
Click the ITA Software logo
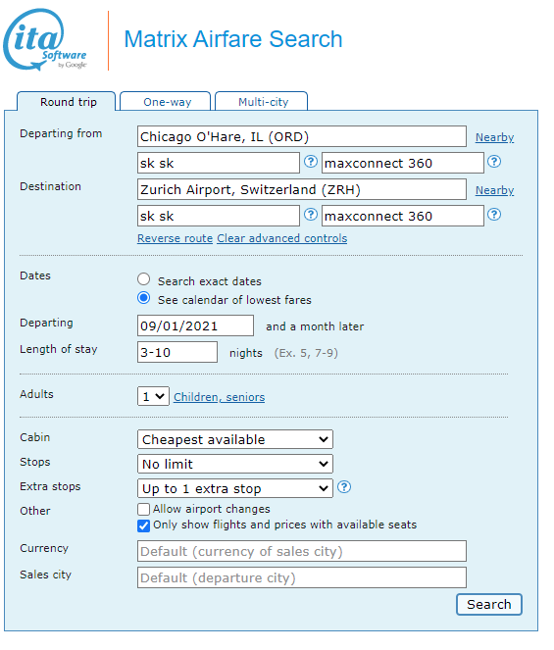coord(45,40)
